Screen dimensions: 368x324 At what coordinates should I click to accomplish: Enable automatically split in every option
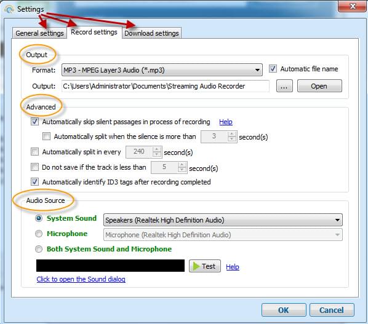pos(34,152)
